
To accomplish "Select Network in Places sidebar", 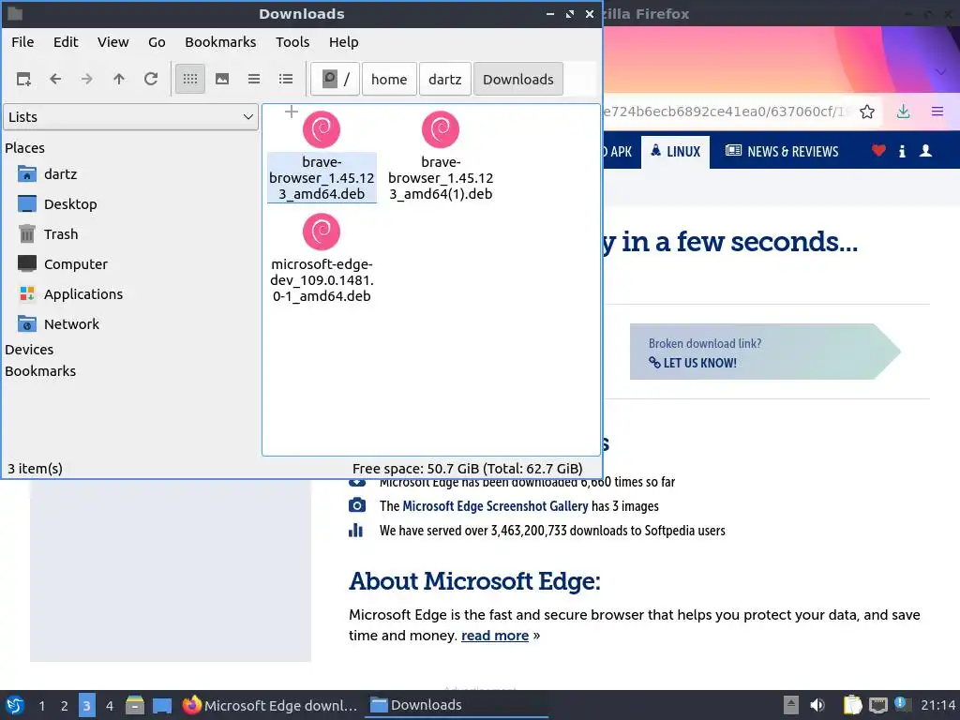I will click(x=71, y=324).
